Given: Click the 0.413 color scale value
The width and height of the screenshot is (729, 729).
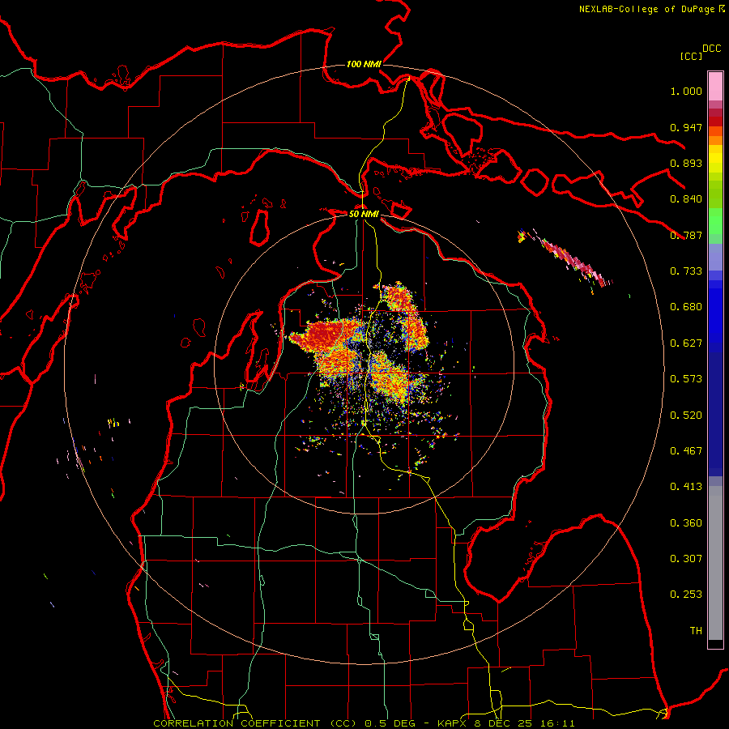Looking at the screenshot, I should click(686, 487).
